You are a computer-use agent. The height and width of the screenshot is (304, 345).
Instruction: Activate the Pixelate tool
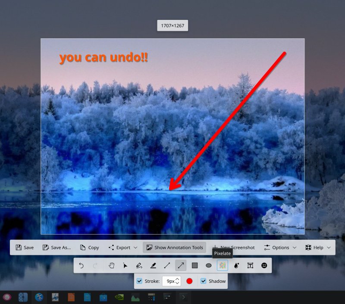(223, 266)
